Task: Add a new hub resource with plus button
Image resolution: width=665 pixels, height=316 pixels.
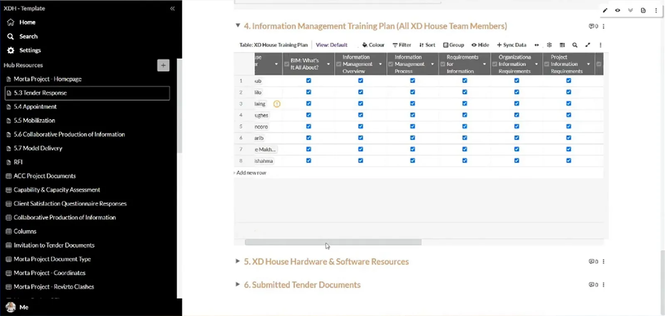Action: tap(163, 65)
